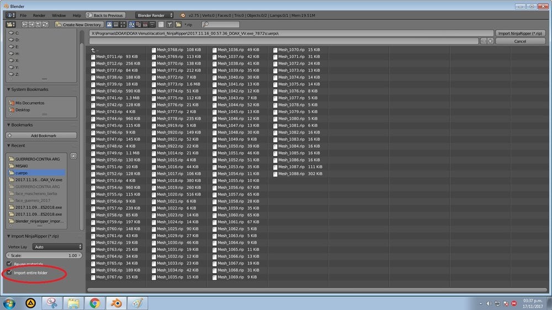Refresh the file list icon

pyautogui.click(x=45, y=25)
